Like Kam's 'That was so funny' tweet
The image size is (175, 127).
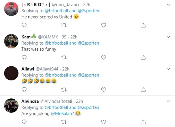[x=104, y=57]
